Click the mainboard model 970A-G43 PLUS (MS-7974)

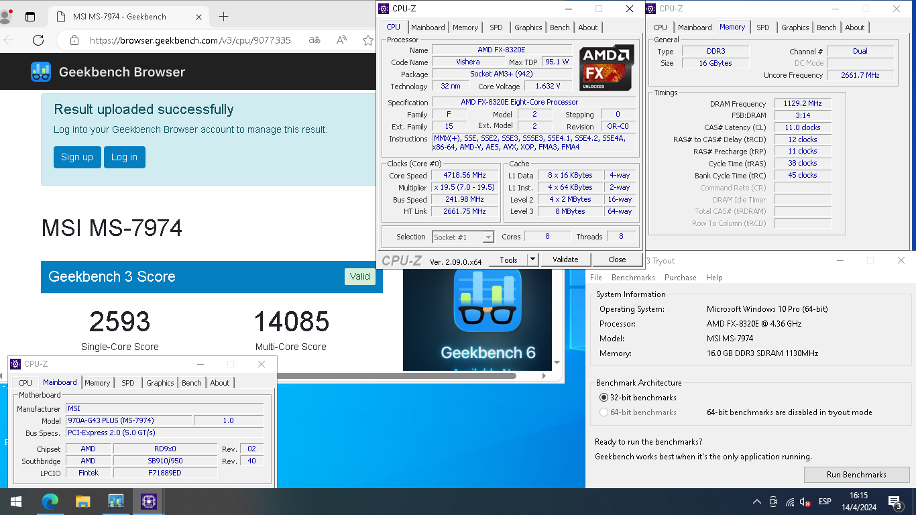point(129,420)
